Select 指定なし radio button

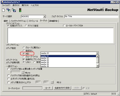24,51
